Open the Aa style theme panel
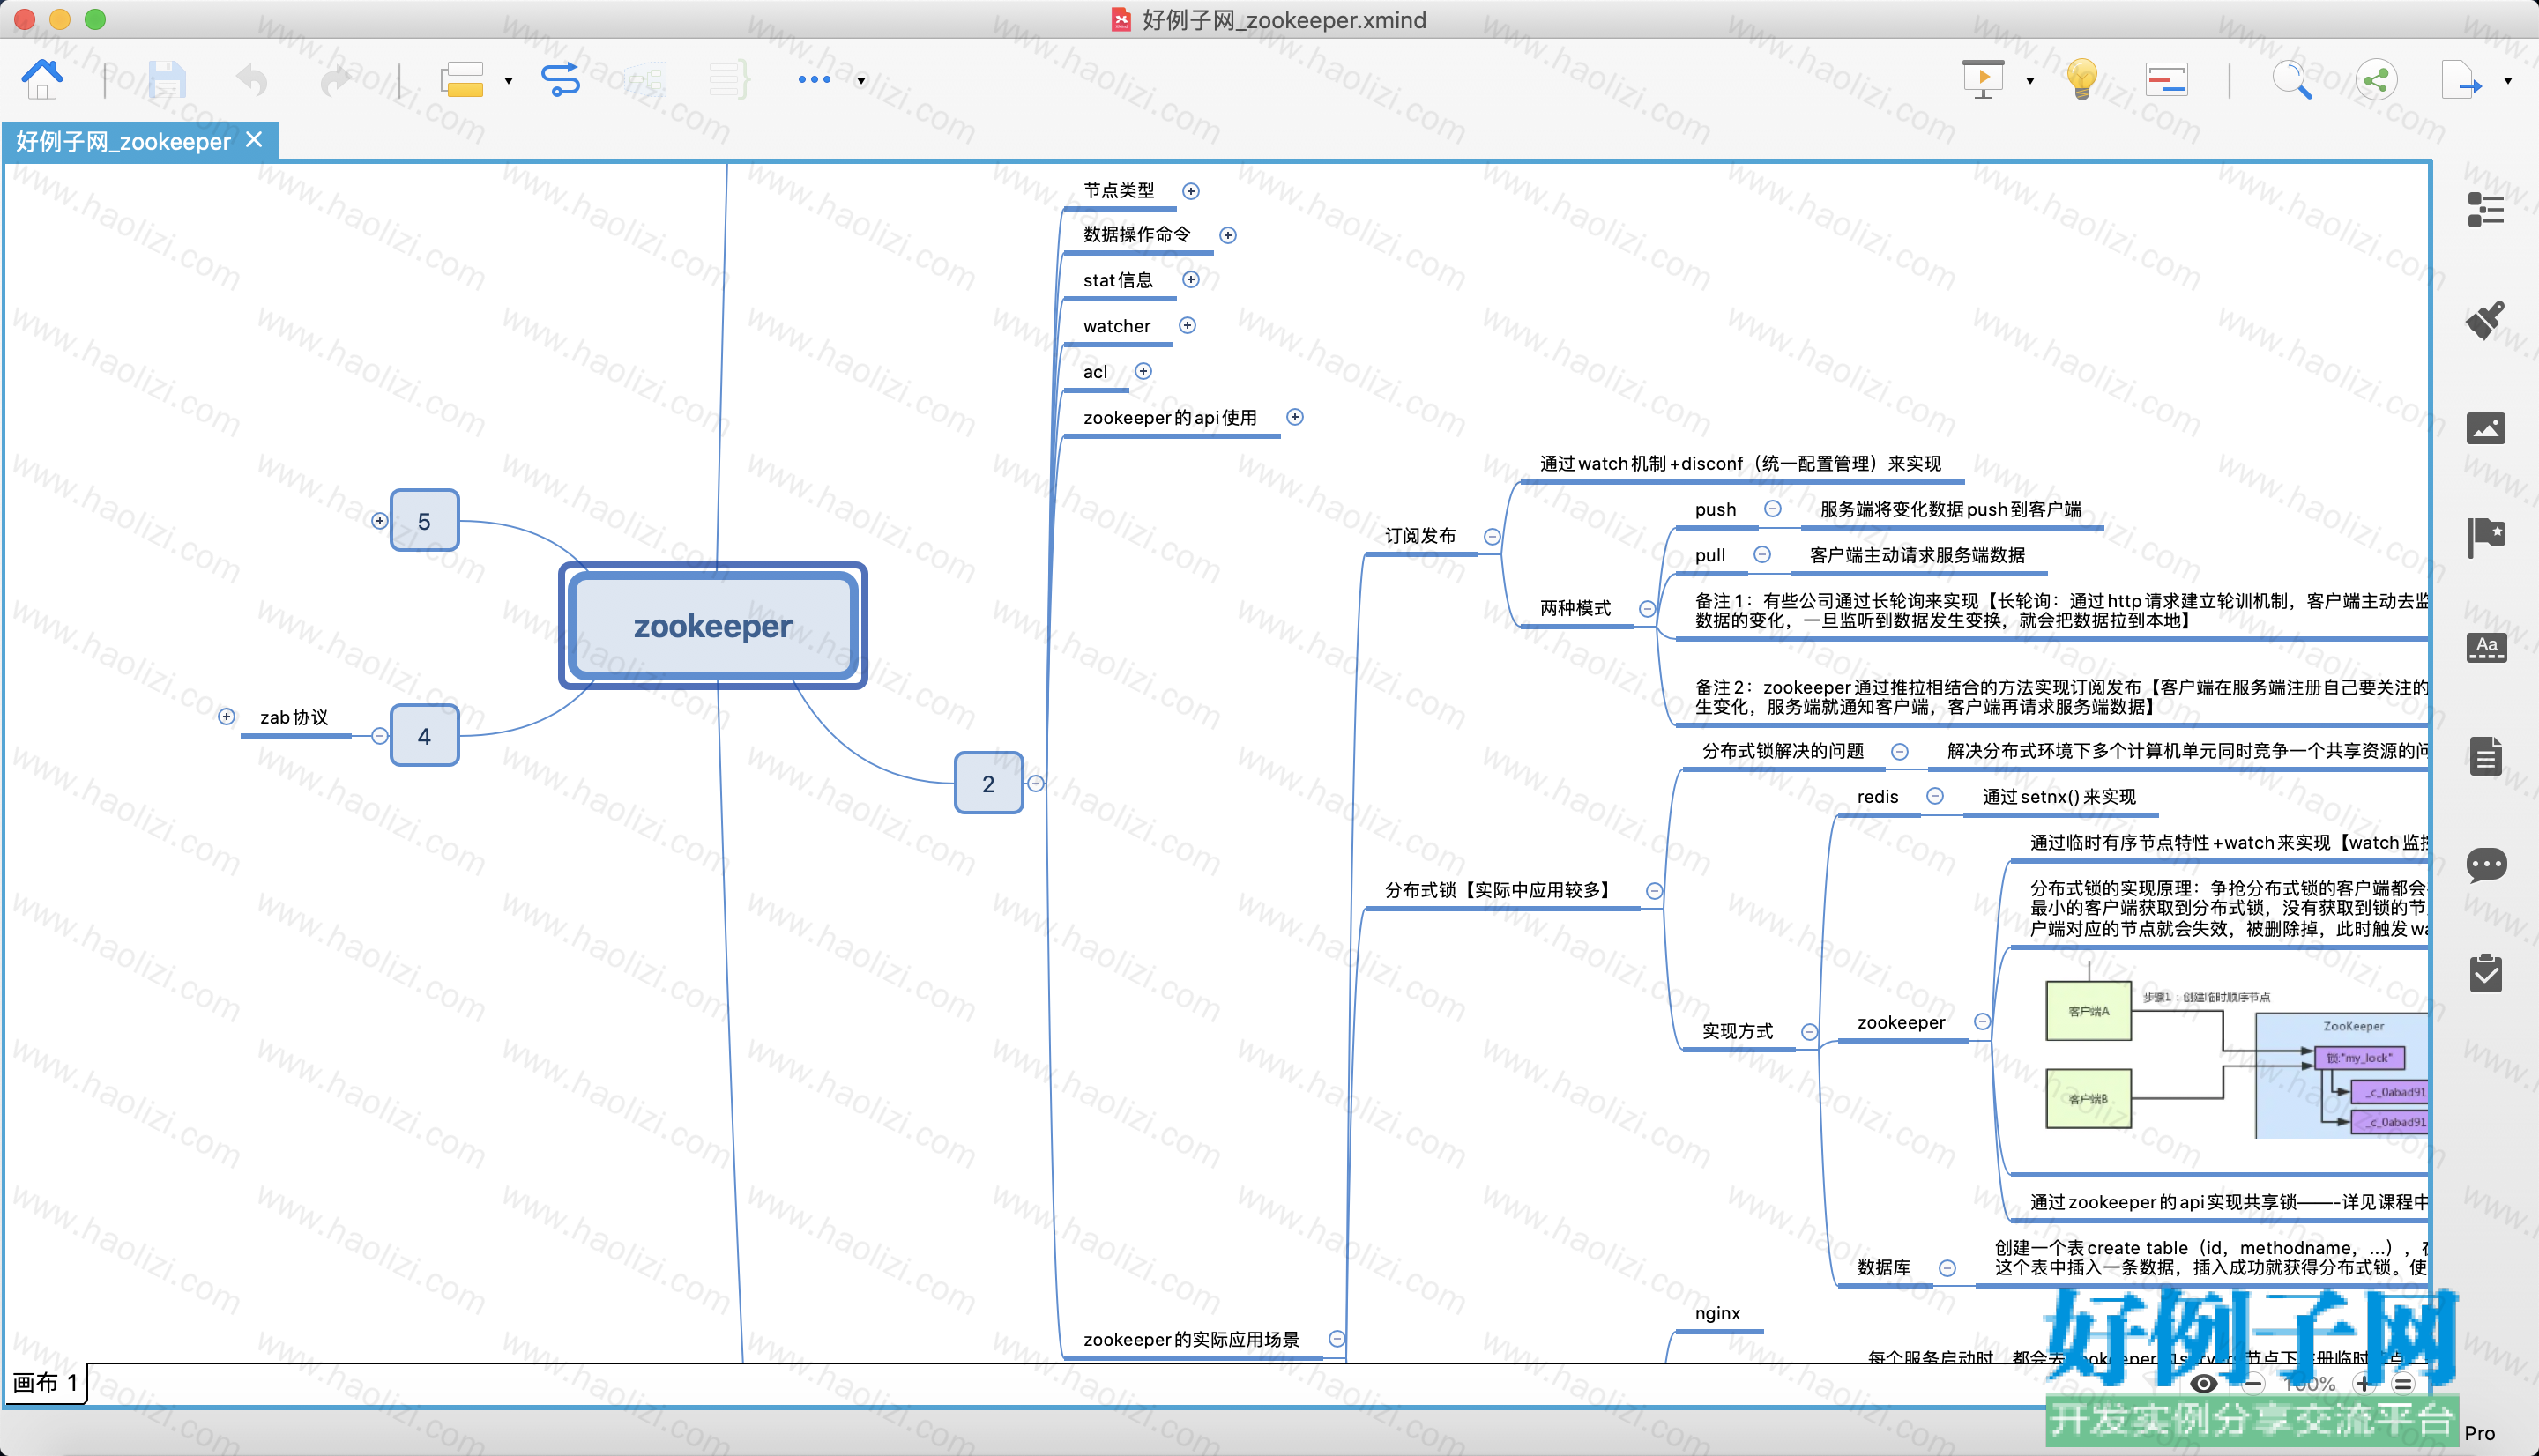The height and width of the screenshot is (1456, 2539). (x=2486, y=647)
